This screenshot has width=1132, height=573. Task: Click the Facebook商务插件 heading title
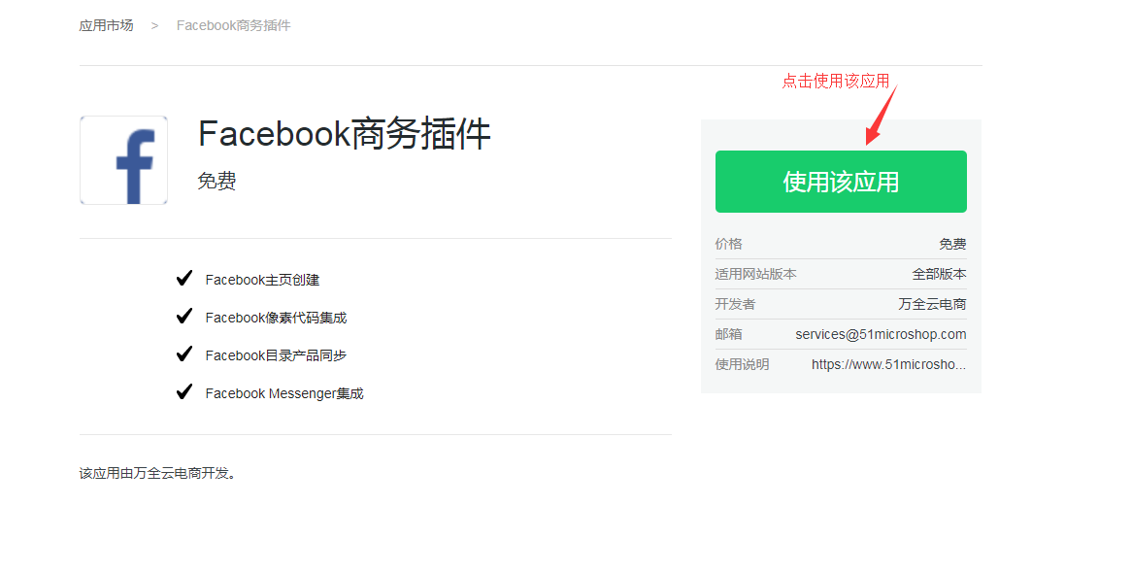pyautogui.click(x=345, y=134)
